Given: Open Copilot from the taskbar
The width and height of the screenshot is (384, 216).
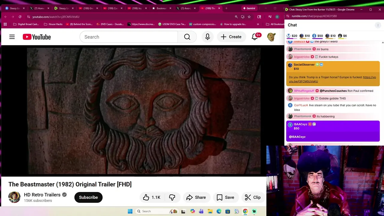Looking at the screenshot, I should tap(192, 211).
